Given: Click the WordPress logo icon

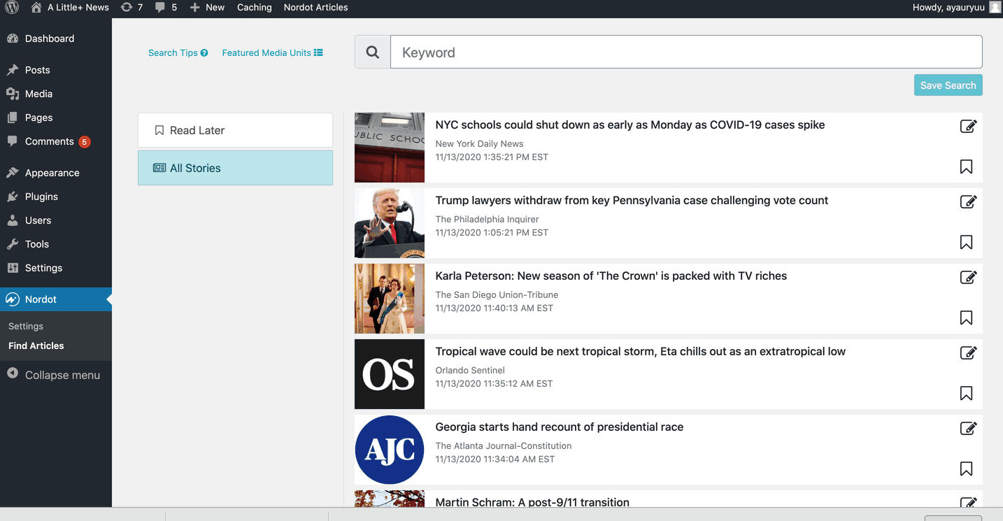Looking at the screenshot, I should coord(12,8).
